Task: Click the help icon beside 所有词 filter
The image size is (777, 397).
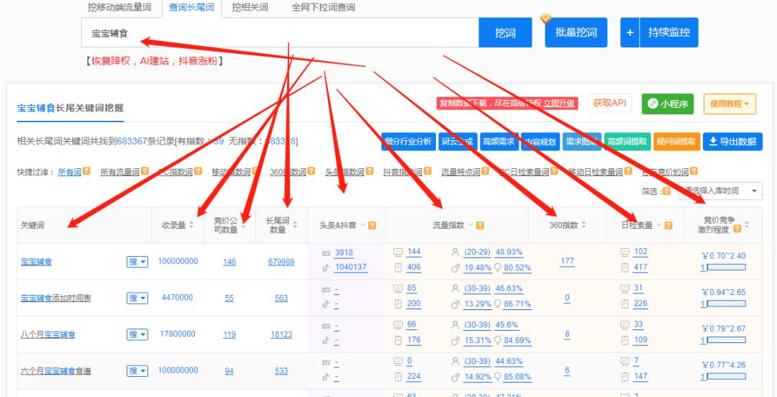Action: 87,171
